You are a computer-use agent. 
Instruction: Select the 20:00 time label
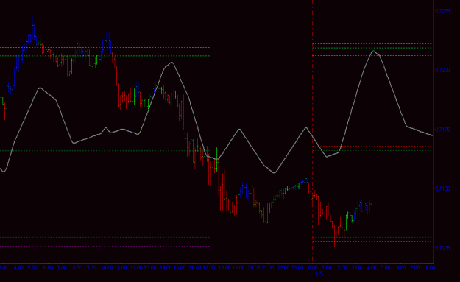[254, 267]
